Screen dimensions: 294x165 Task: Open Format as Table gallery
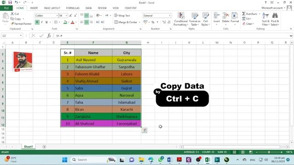tap(195, 19)
